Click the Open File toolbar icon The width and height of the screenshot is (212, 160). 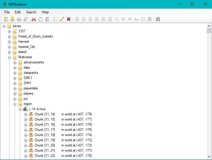6,19
